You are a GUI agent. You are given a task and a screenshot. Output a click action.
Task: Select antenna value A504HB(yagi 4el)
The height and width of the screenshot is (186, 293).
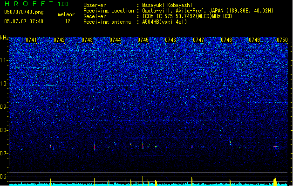coord(164,22)
